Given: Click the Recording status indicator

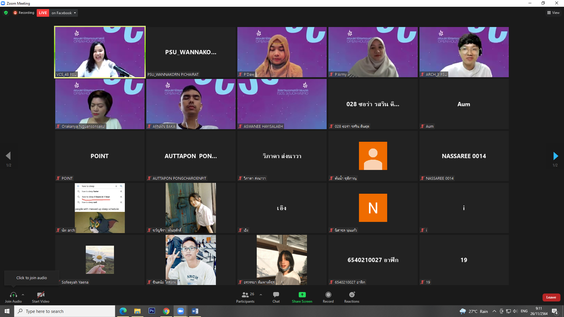Looking at the screenshot, I should click(24, 13).
